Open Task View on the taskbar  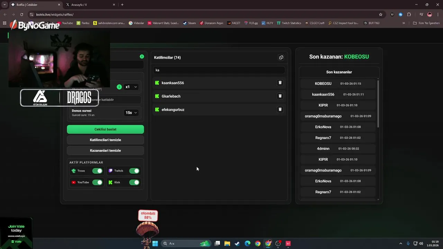pos(217,243)
